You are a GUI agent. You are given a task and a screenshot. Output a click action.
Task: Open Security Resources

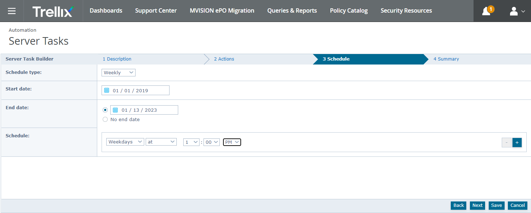(406, 11)
